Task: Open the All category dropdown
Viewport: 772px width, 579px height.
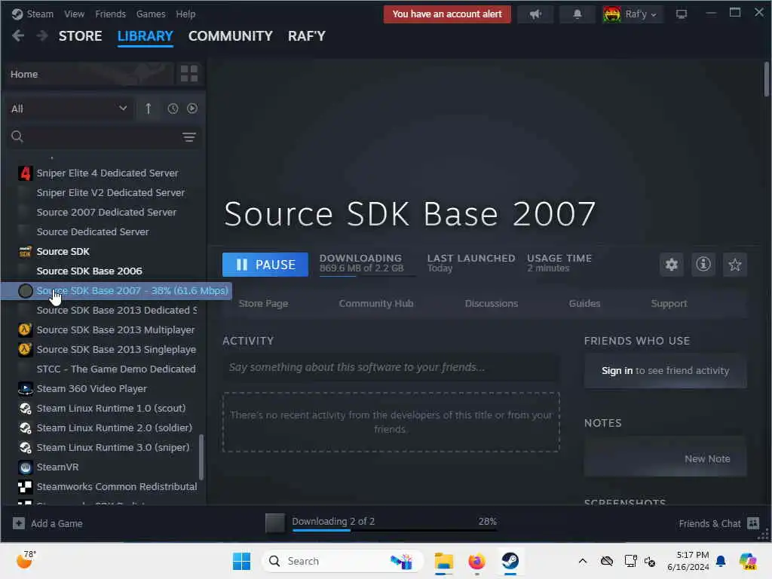Action: point(69,109)
